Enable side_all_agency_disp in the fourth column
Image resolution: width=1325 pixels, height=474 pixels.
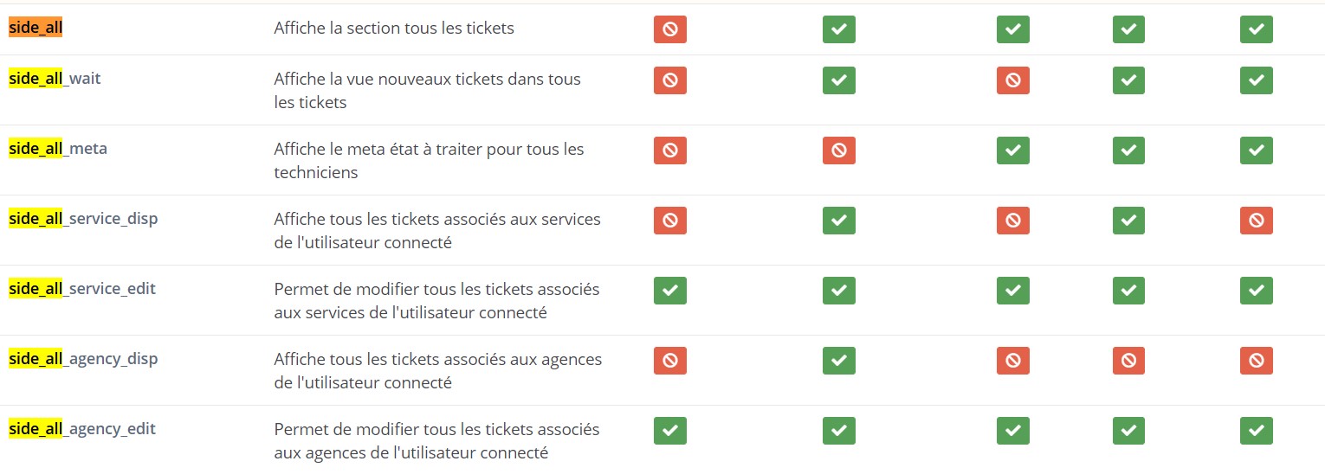point(1128,361)
